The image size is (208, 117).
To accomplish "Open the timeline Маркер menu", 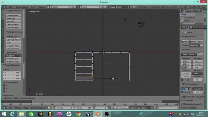I will click(18, 108).
